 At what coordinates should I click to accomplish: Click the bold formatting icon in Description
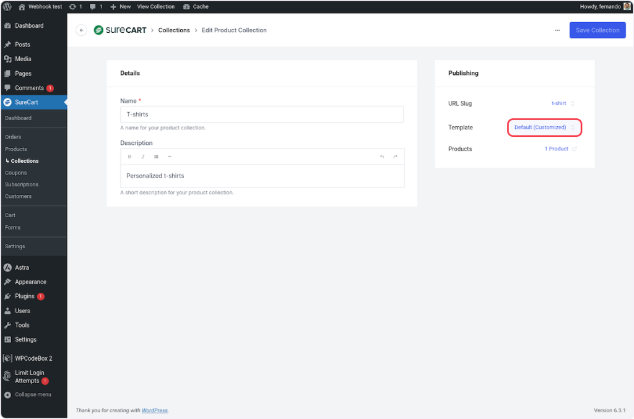(129, 157)
